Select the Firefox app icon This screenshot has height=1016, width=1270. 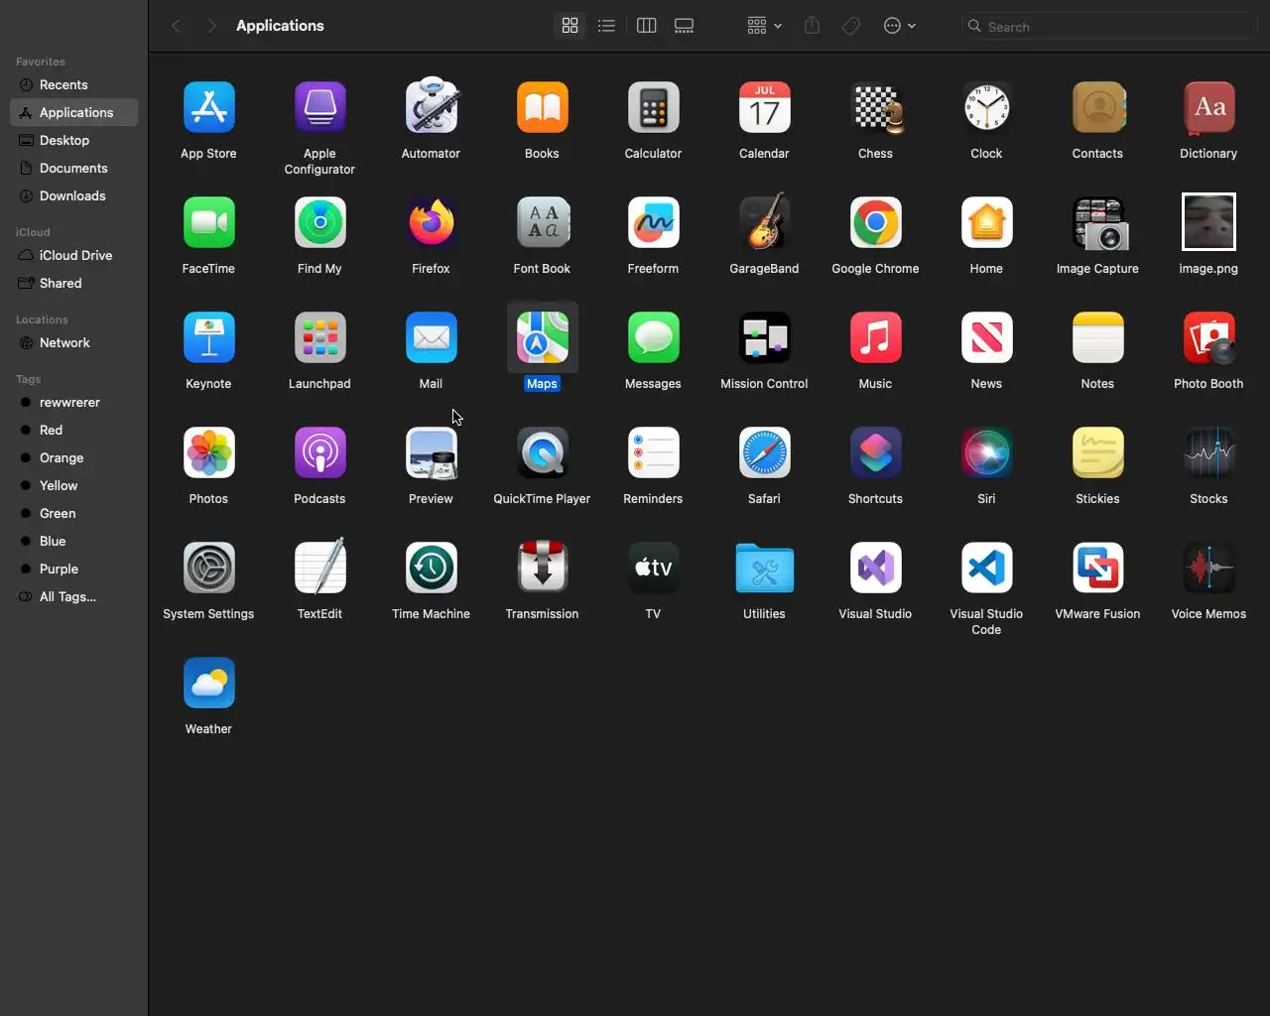tap(431, 222)
